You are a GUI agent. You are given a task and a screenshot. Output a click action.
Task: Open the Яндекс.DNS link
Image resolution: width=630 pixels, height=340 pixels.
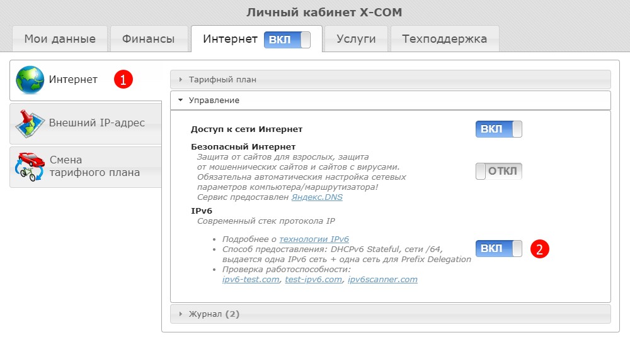pos(317,197)
